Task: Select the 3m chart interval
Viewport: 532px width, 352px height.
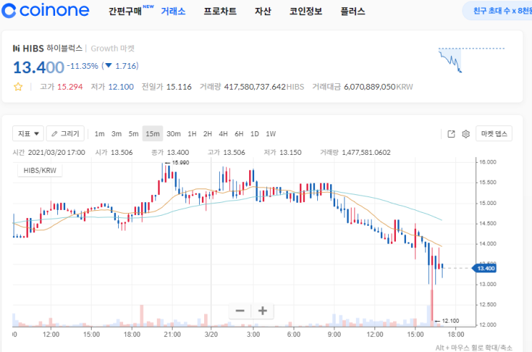Action: pos(117,134)
